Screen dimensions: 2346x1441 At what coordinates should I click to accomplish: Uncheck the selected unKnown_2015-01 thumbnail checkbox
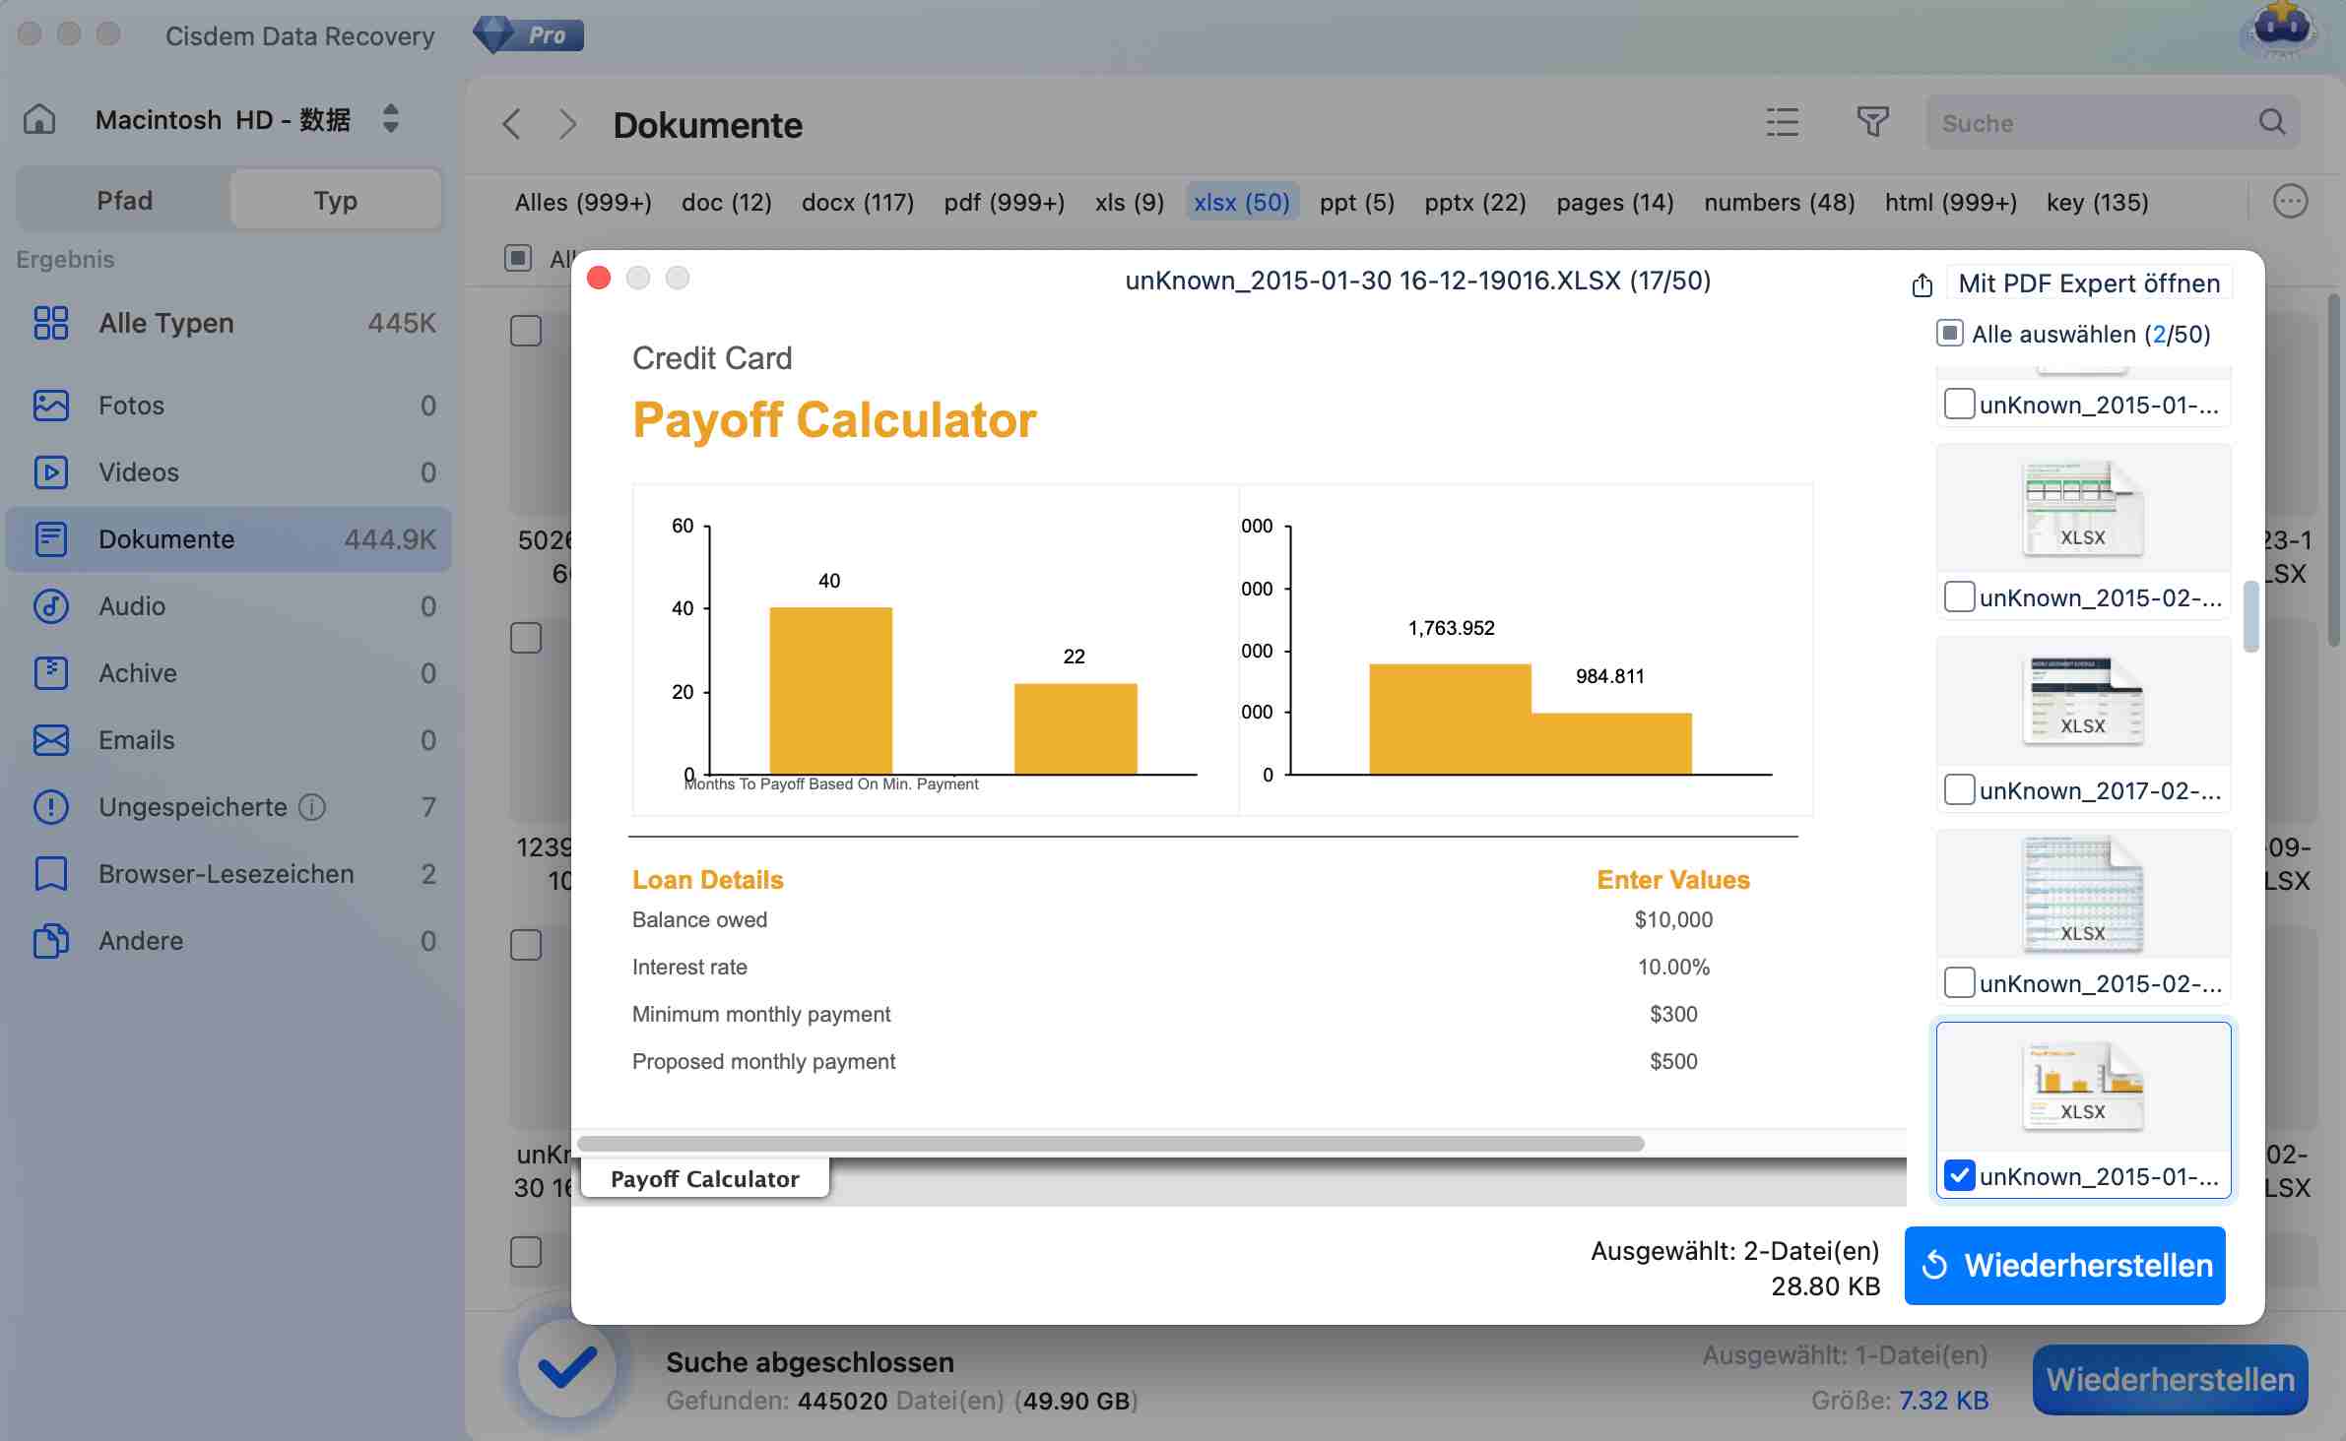1959,1175
